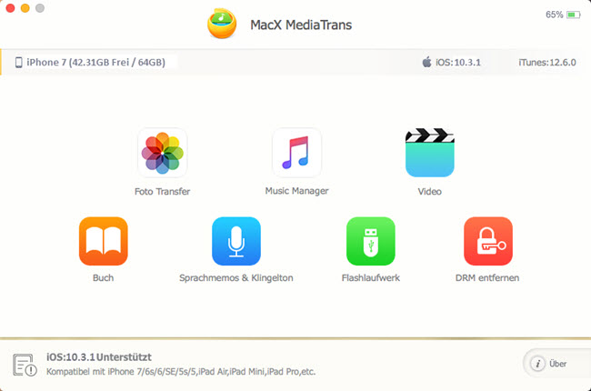This screenshot has width=591, height=391.
Task: Minimize the window with yellow button
Action: pos(25,7)
